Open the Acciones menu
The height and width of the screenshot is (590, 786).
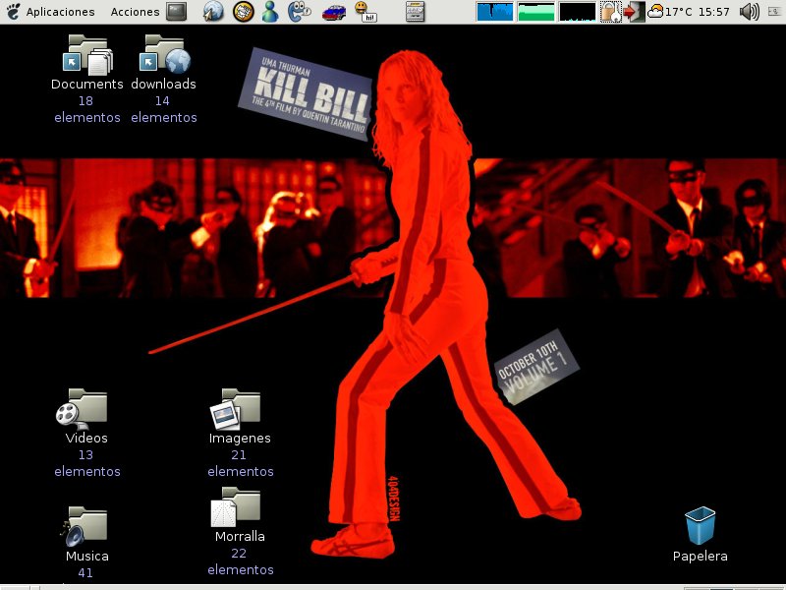pyautogui.click(x=135, y=12)
